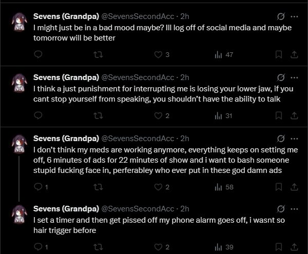308x254 pixels.
Task: Open the 2h timestamp on 'lower jaw' tweet
Action: pos(185,77)
